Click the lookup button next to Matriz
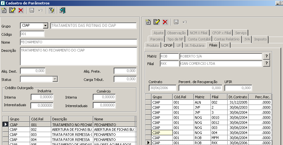Viewport: 283px width, 145px height. point(267,56)
